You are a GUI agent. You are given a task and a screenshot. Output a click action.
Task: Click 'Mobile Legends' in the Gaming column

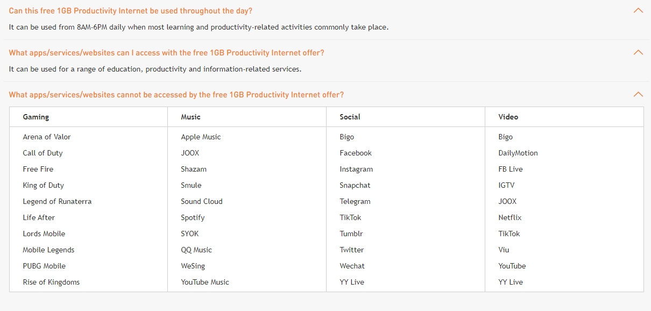coord(48,250)
